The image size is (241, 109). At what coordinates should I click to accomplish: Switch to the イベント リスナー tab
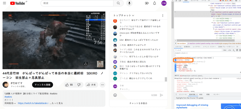coord(209,47)
